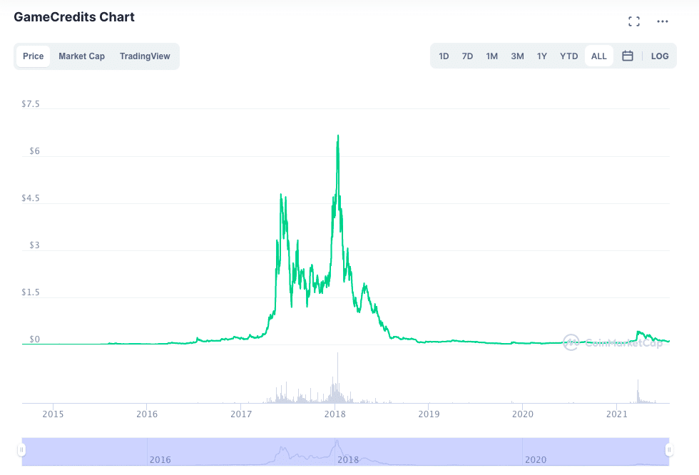Click the 2020 marker in range navigator
Viewport: 699px width, 475px height.
(536, 459)
